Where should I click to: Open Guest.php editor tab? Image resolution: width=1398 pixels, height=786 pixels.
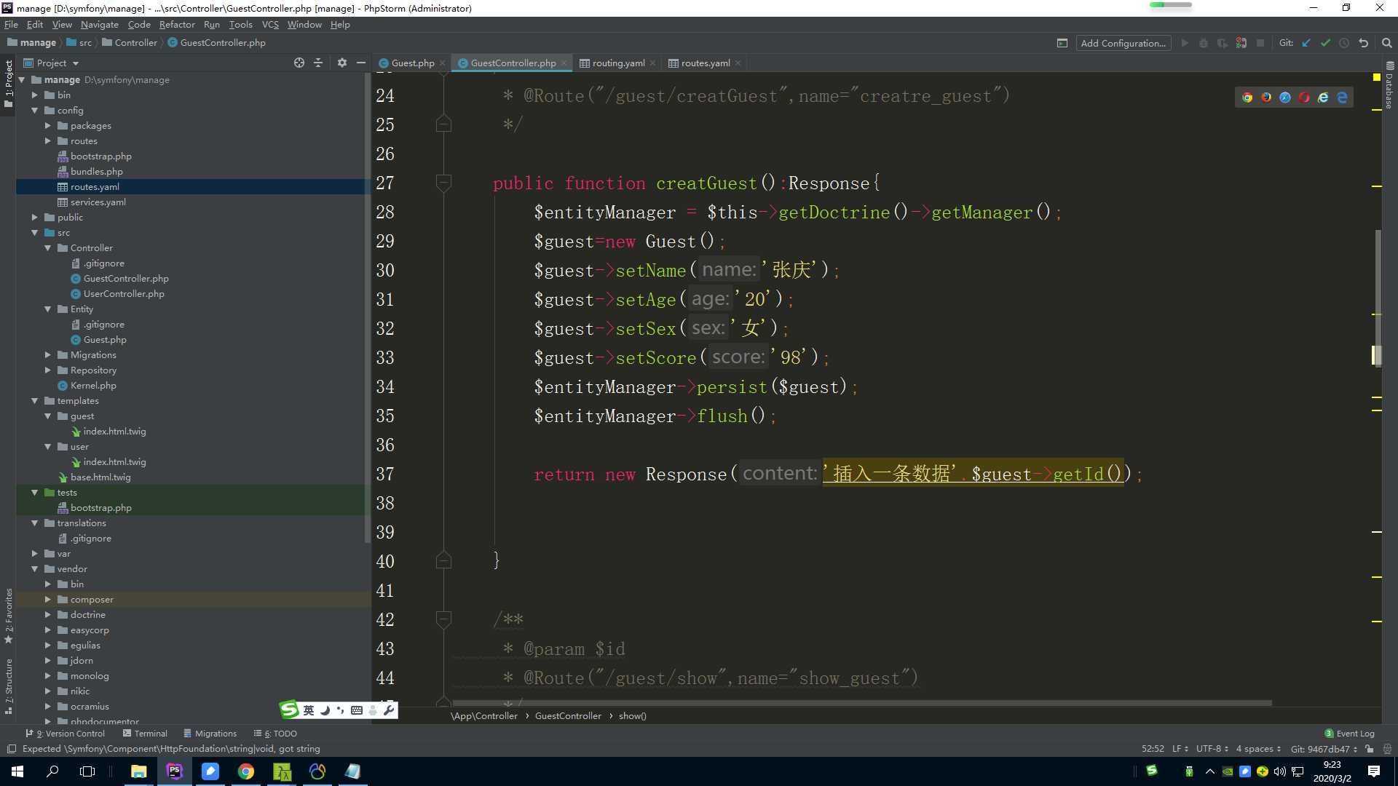pos(412,63)
